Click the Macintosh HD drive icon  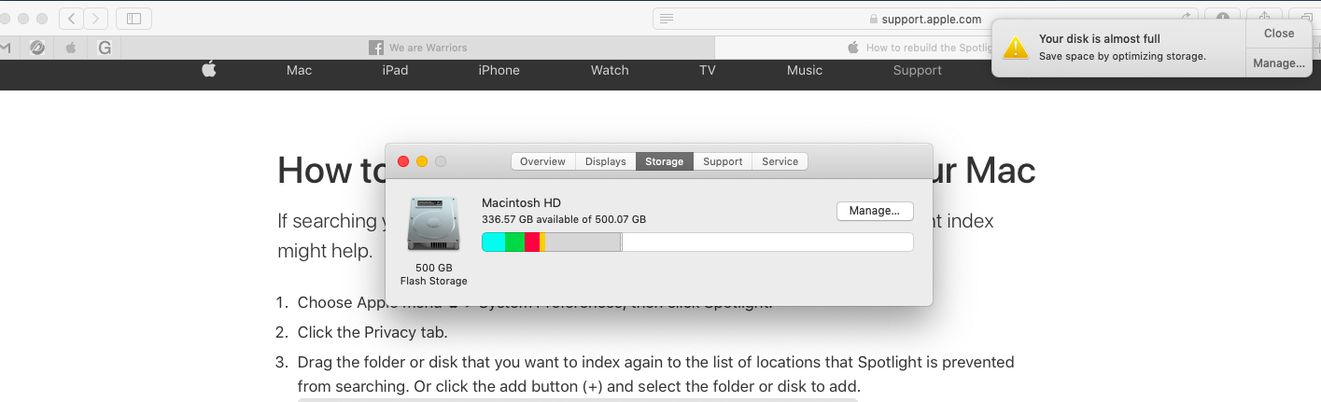click(433, 225)
